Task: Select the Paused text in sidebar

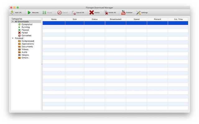Action: [x=25, y=30]
